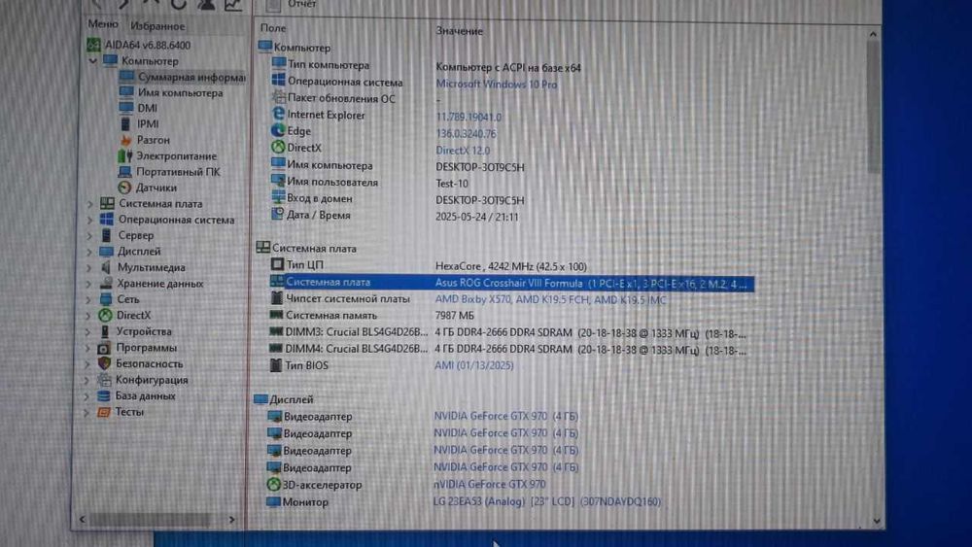Screen dimensions: 972x547
Task: Open the AMI (01/13/2025) BIOS link
Action: (474, 365)
